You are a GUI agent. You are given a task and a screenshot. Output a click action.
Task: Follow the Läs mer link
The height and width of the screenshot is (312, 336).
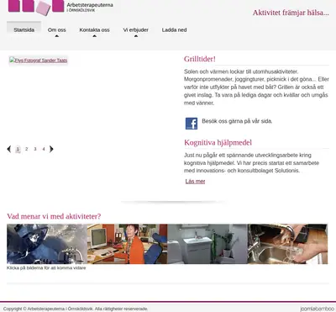(x=195, y=182)
